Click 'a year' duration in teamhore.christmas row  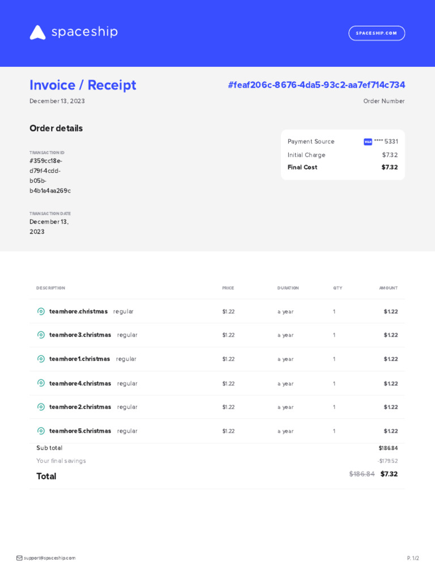click(285, 312)
